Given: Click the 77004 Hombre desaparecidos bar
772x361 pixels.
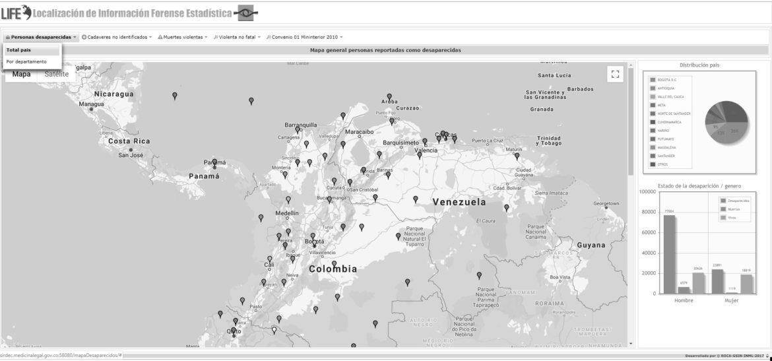Looking at the screenshot, I should [x=669, y=254].
